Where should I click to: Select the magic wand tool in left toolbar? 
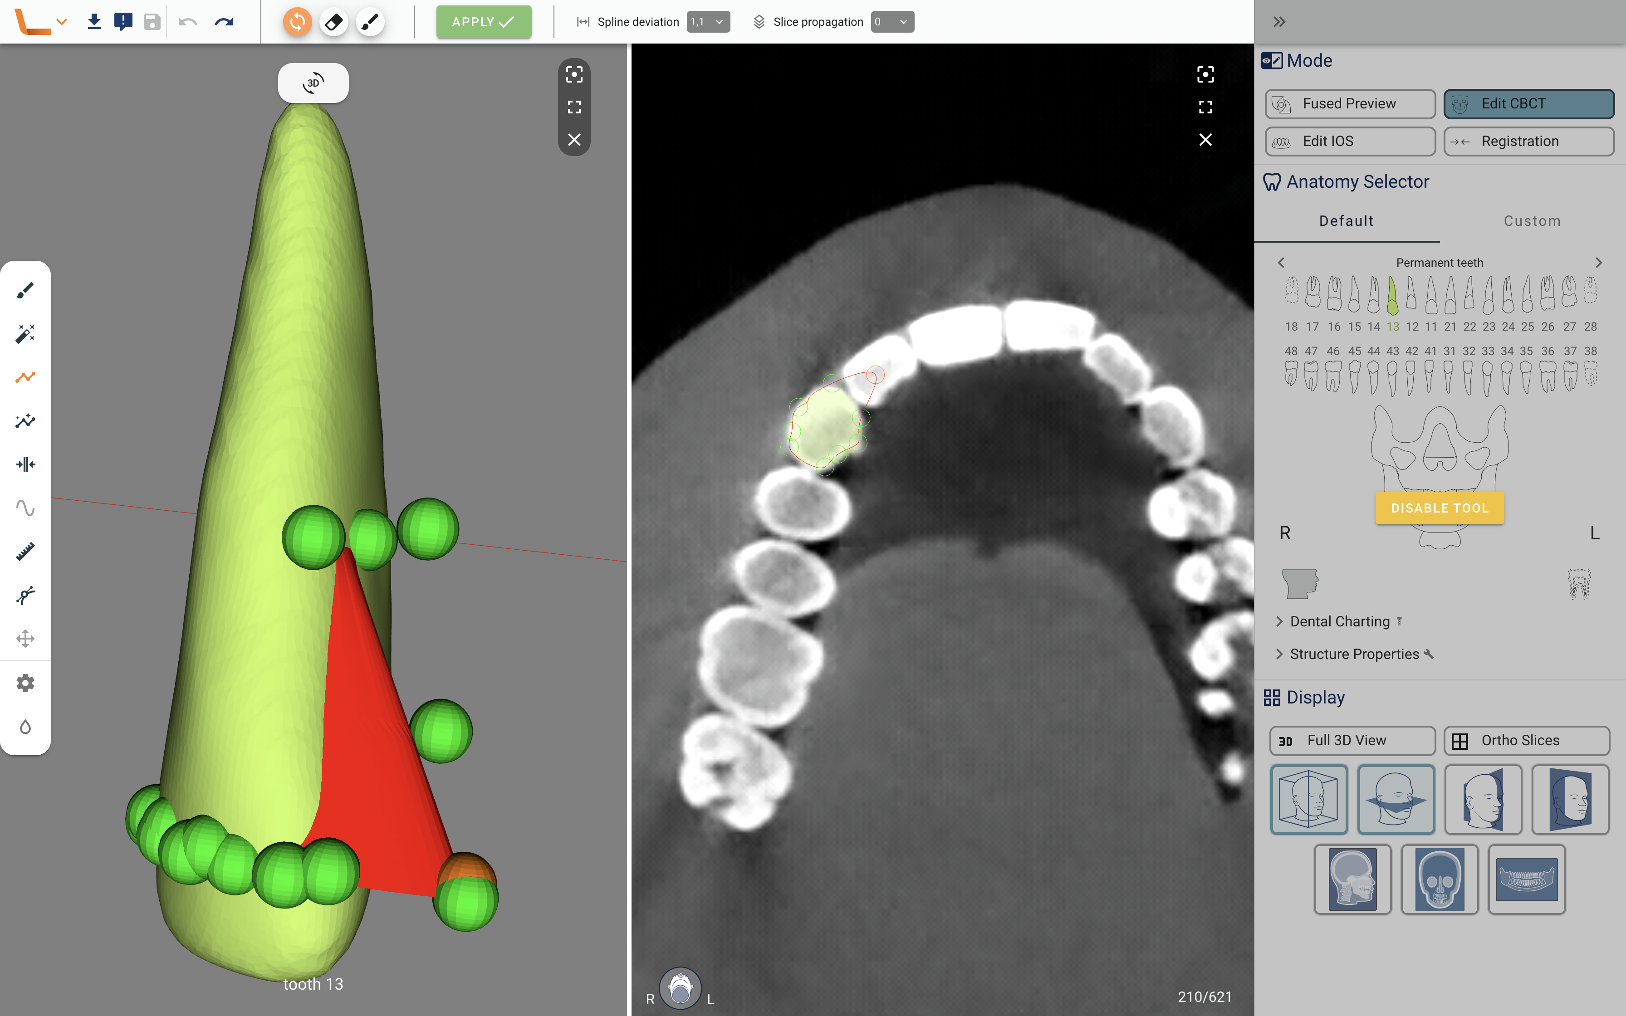pos(25,334)
